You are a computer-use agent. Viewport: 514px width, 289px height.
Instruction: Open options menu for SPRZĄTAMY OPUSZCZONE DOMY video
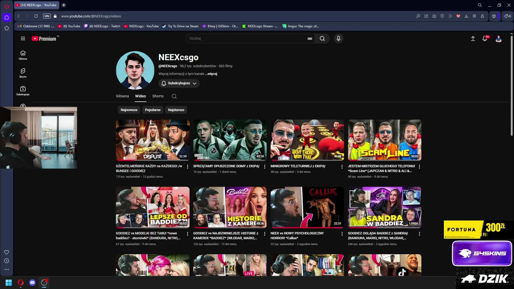(265, 167)
